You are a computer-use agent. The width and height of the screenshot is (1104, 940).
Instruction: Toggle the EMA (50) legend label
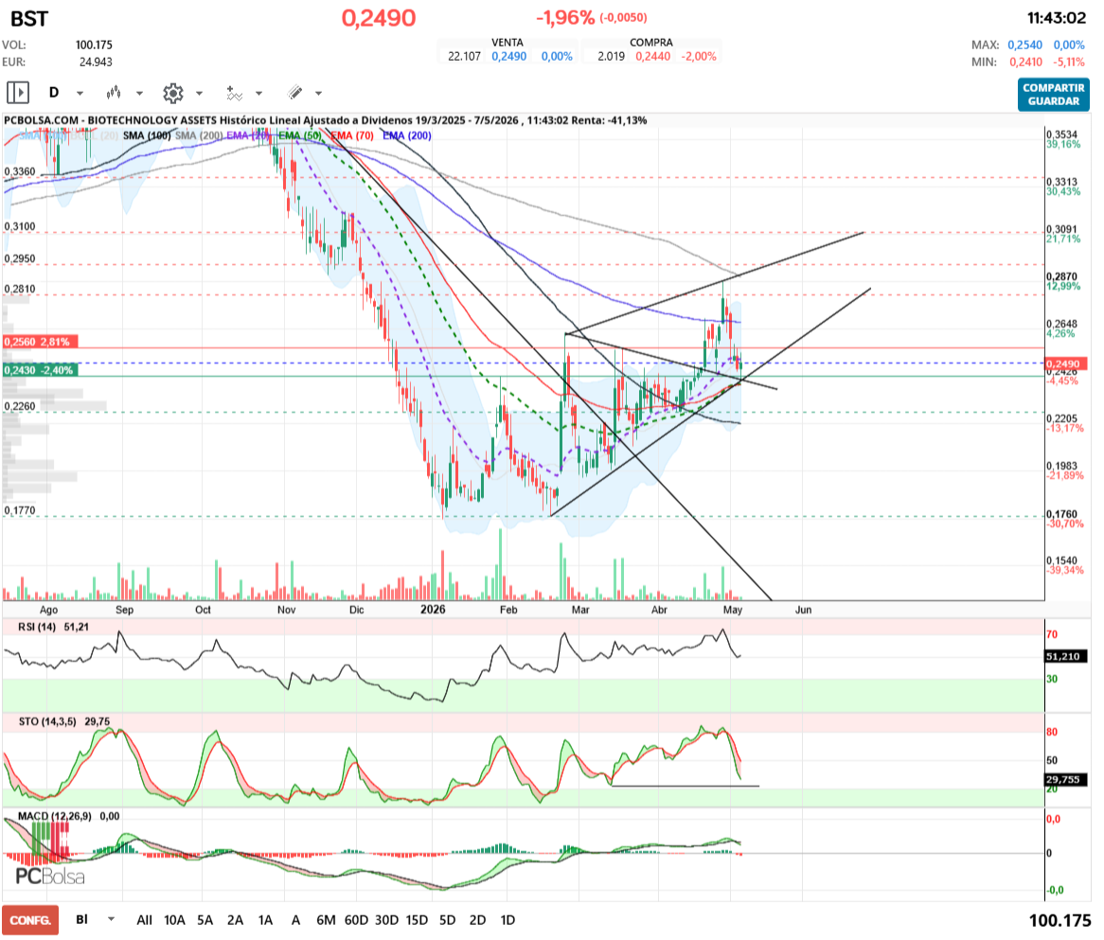(301, 135)
